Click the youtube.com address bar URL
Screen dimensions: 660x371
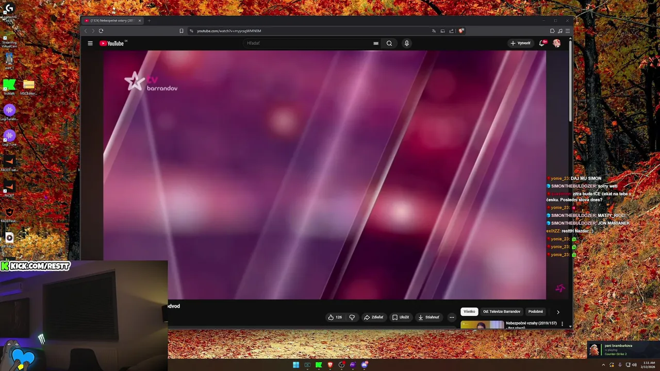[x=229, y=31]
